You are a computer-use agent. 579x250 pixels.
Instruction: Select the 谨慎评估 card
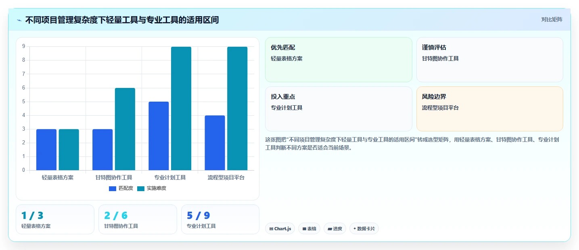coord(489,60)
